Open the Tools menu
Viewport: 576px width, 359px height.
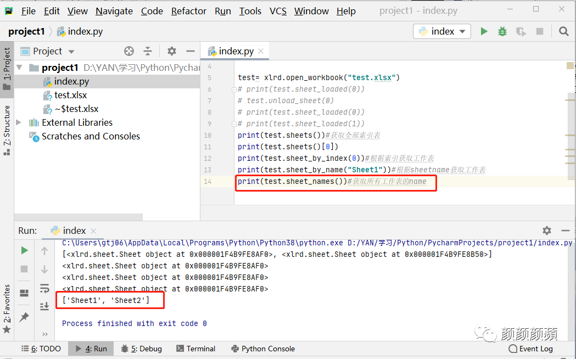[x=250, y=11]
